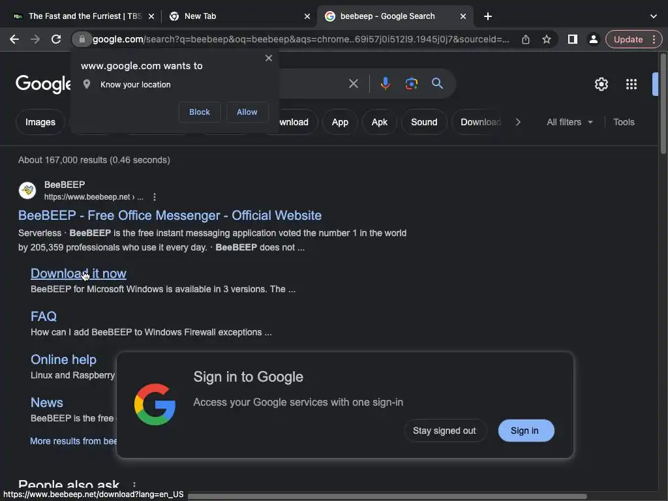Submit search with magnifying glass icon
The height and width of the screenshot is (501, 668).
tap(437, 83)
